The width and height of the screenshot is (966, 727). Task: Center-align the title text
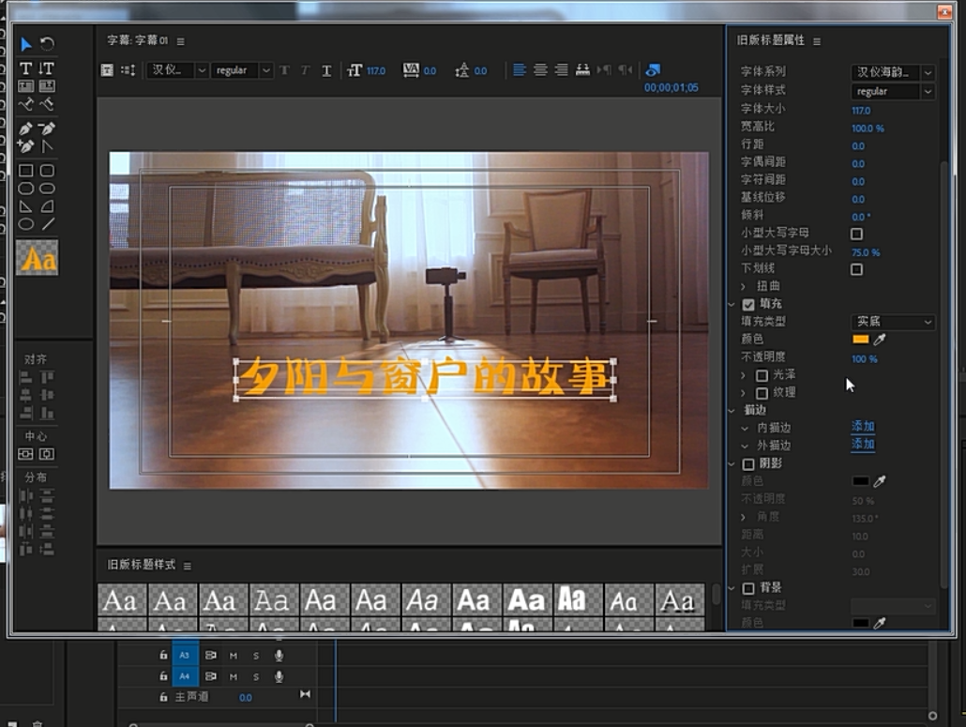coord(540,70)
